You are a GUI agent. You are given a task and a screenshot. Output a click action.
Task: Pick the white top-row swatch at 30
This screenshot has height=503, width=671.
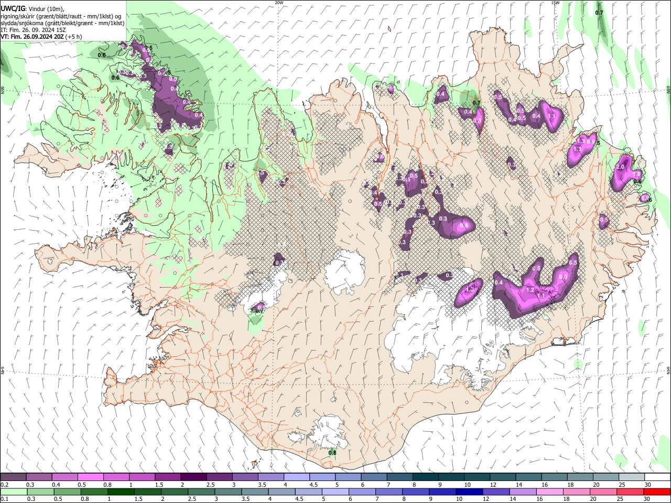(657, 477)
